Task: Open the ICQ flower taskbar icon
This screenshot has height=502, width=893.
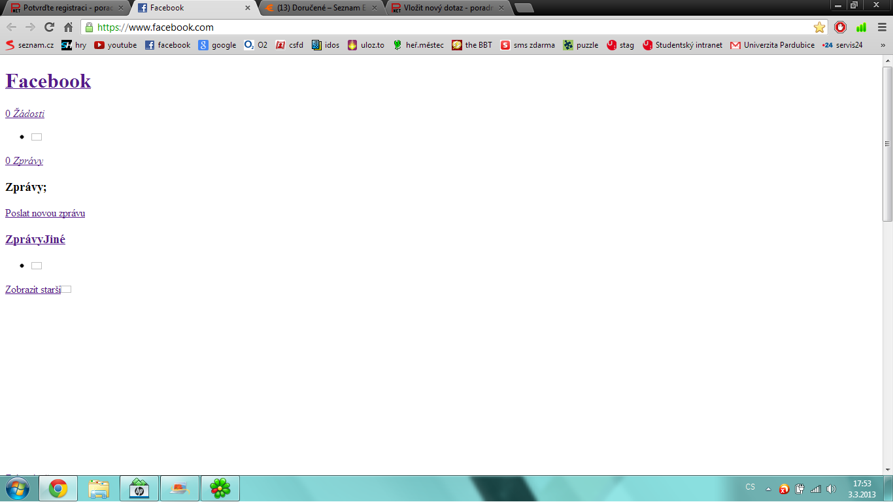Action: tap(220, 488)
